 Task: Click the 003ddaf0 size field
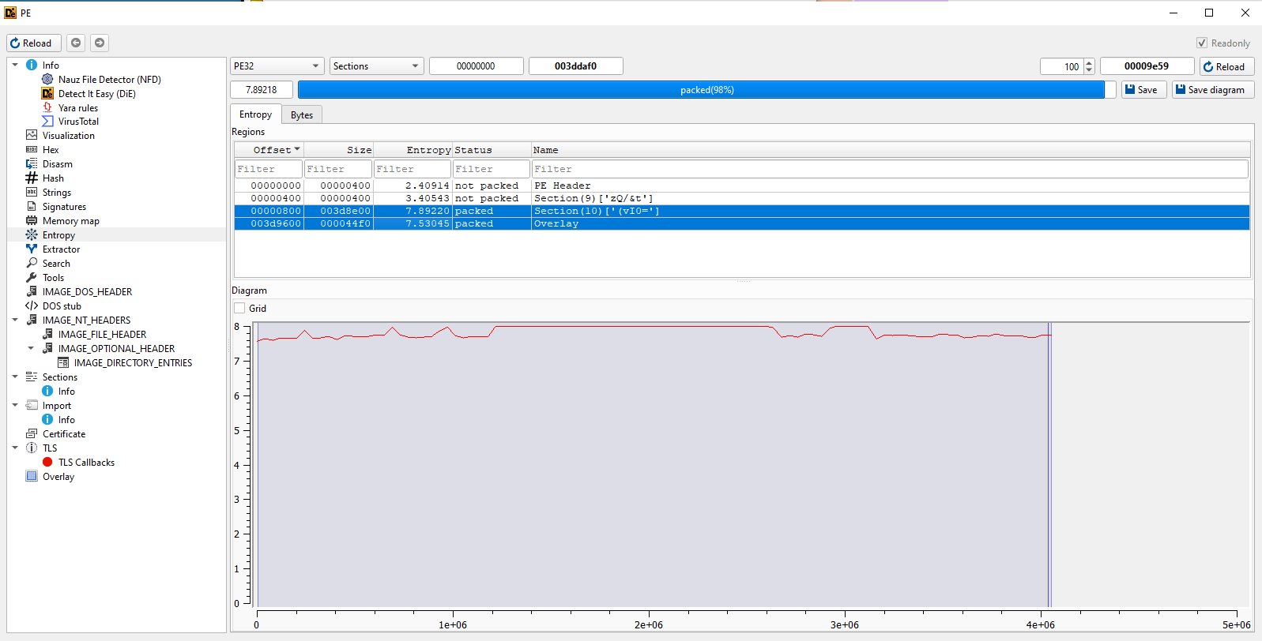pos(575,66)
